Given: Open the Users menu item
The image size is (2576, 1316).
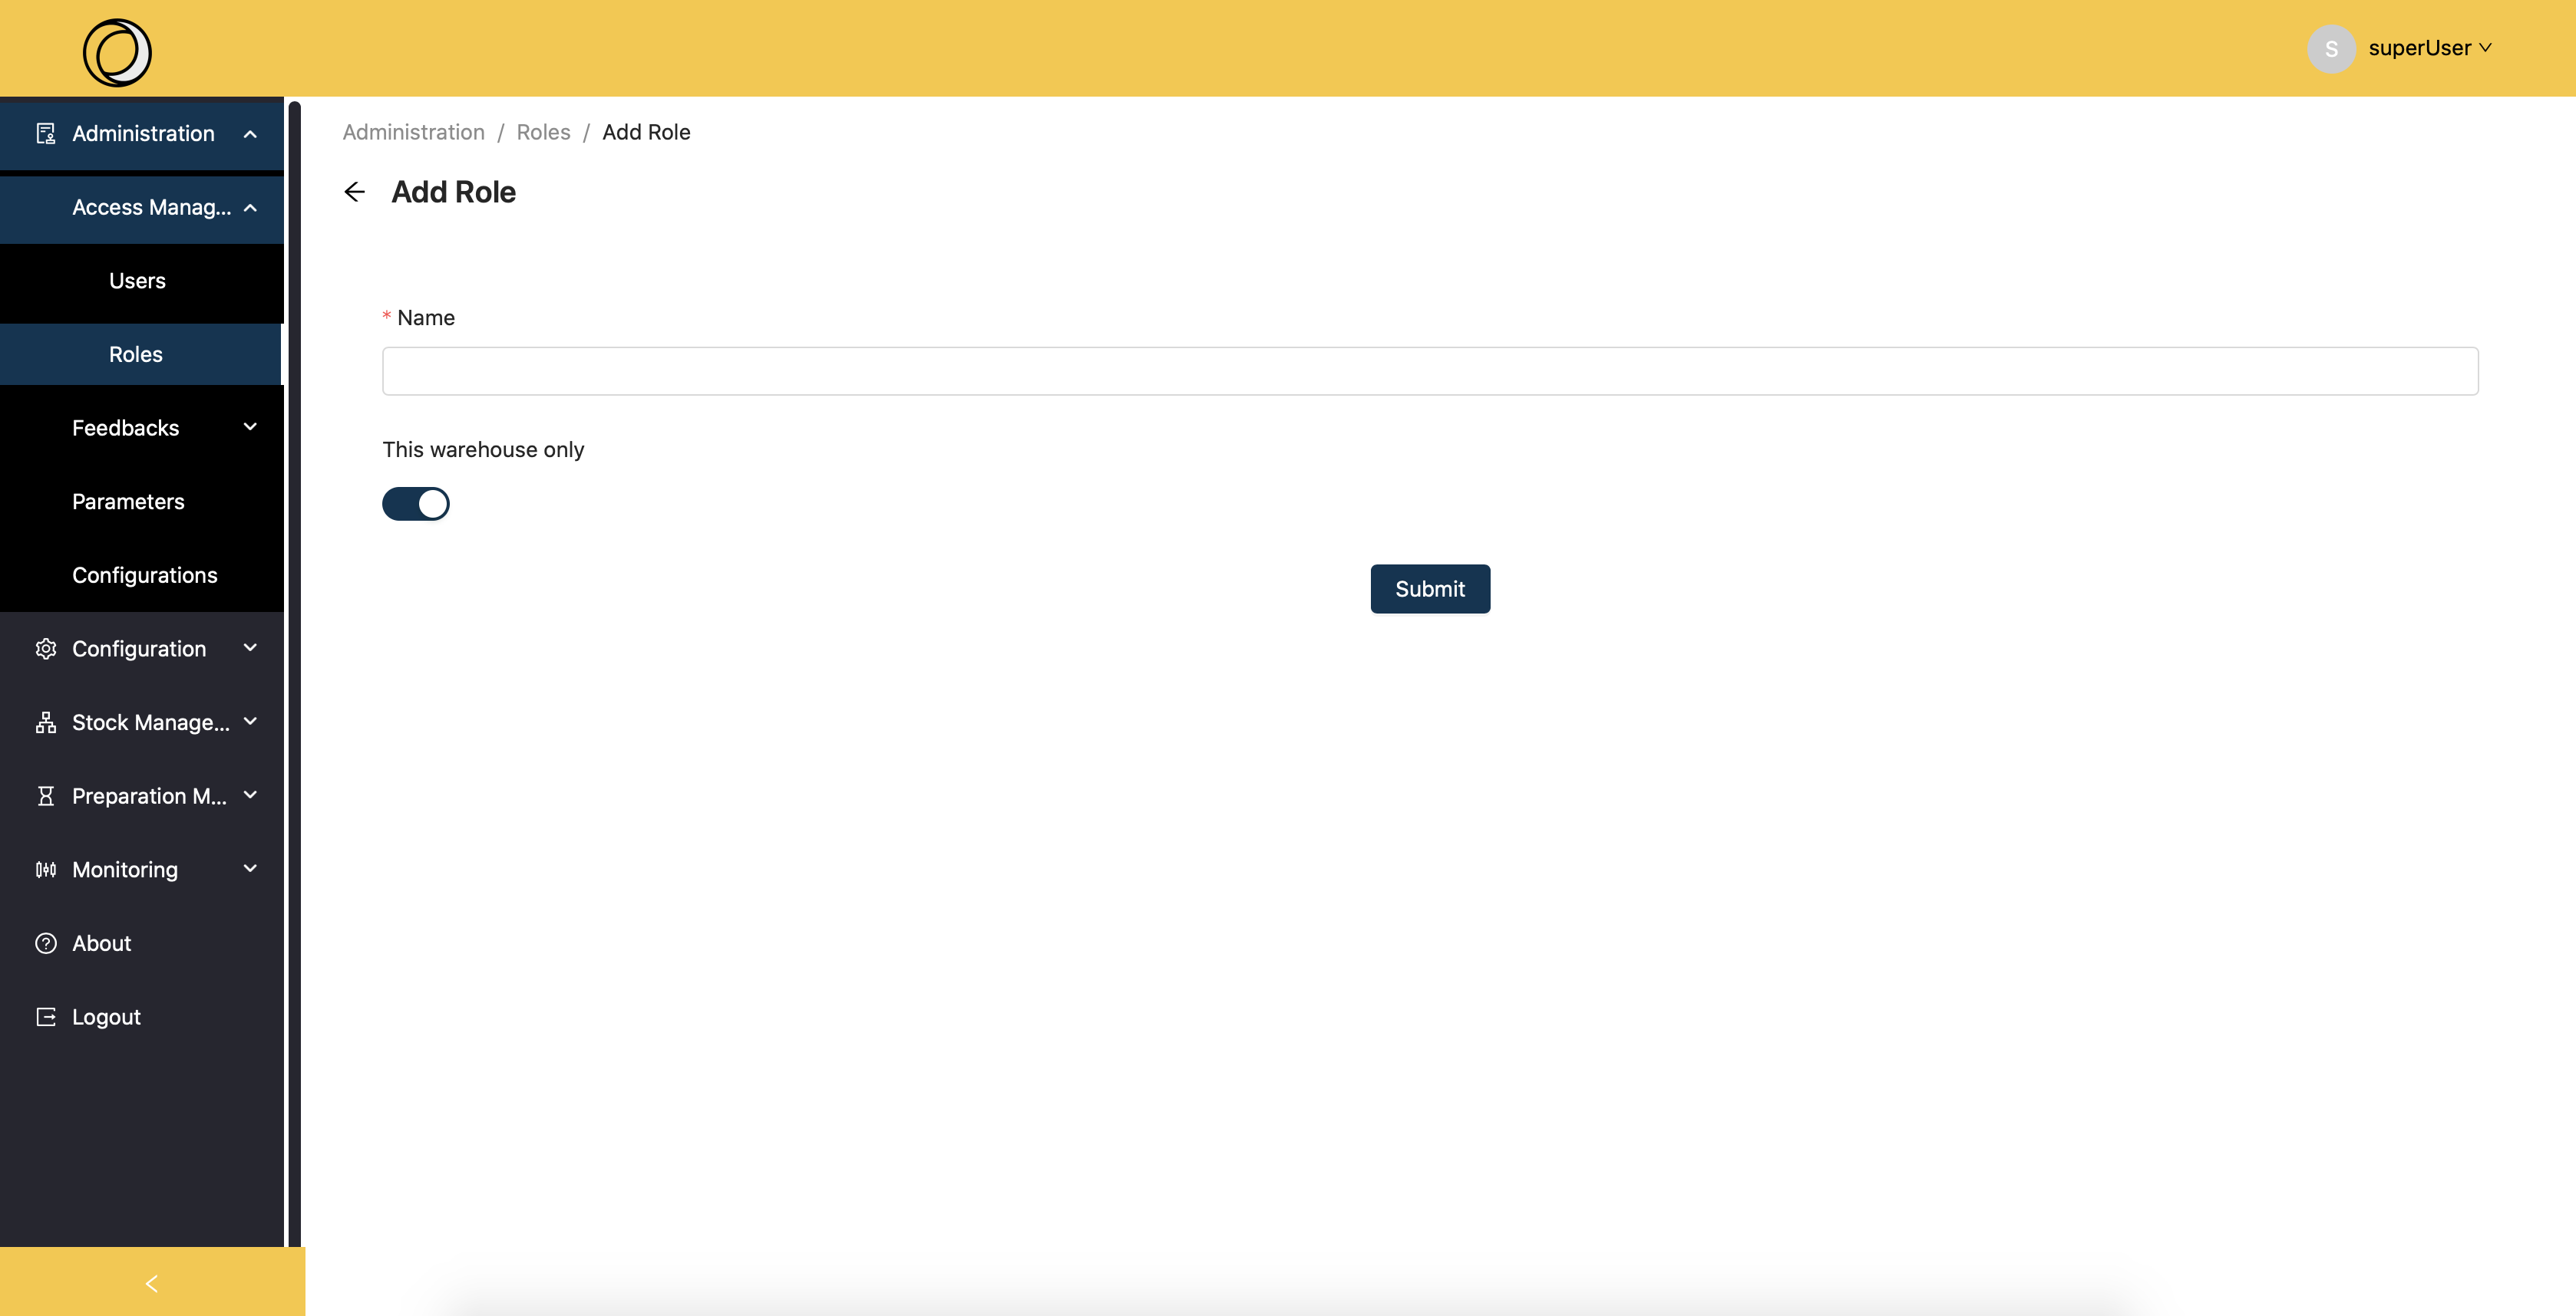Looking at the screenshot, I should pos(137,281).
